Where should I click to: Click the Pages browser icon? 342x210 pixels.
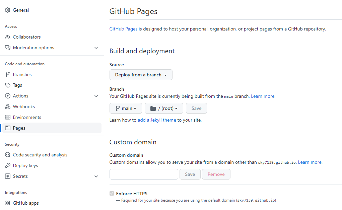point(8,128)
